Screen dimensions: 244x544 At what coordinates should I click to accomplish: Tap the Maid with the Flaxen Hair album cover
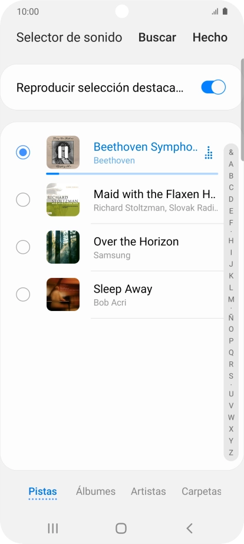click(x=63, y=200)
